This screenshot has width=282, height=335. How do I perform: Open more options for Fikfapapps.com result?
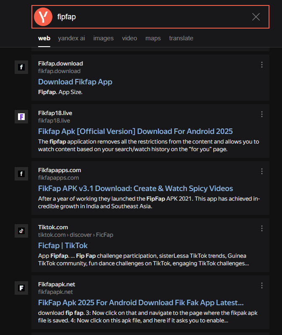coord(262,171)
